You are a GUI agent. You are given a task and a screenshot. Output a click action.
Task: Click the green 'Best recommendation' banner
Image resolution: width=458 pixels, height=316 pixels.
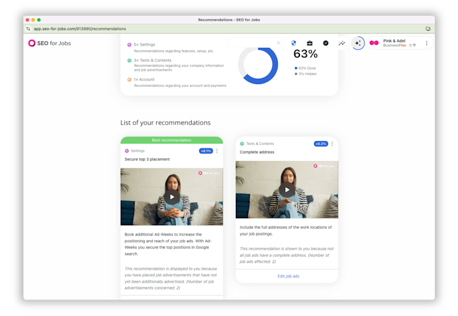(x=171, y=140)
